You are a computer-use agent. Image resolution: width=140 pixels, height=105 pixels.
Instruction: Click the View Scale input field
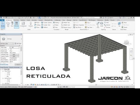(14, 48)
